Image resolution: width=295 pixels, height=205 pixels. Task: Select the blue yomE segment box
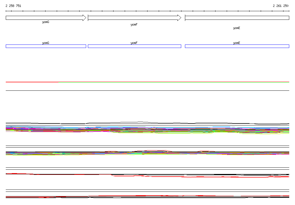coord(237,46)
